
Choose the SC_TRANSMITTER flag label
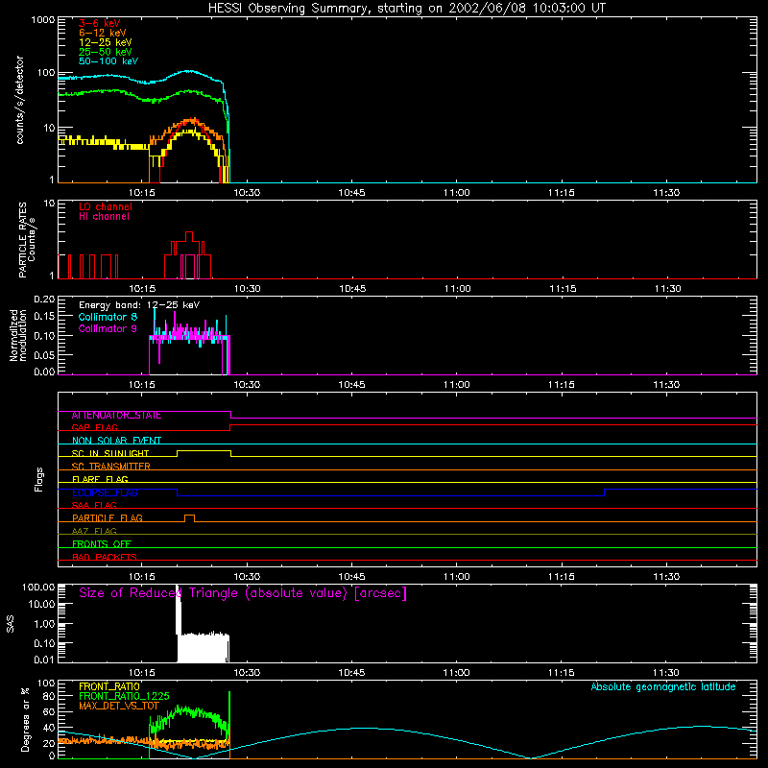(110, 467)
